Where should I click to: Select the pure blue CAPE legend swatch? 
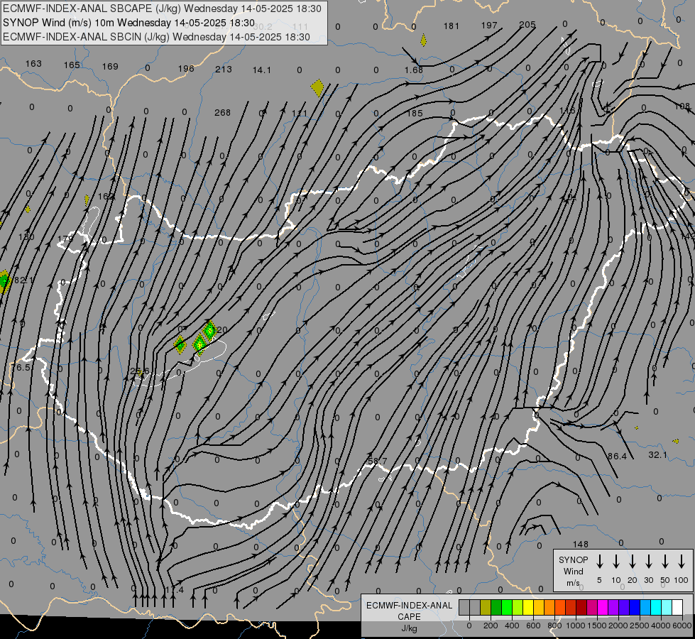[x=635, y=607]
